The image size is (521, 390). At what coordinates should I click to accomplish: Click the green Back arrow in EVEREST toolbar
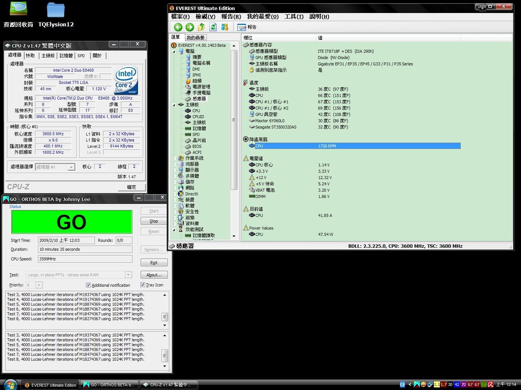tap(178, 27)
